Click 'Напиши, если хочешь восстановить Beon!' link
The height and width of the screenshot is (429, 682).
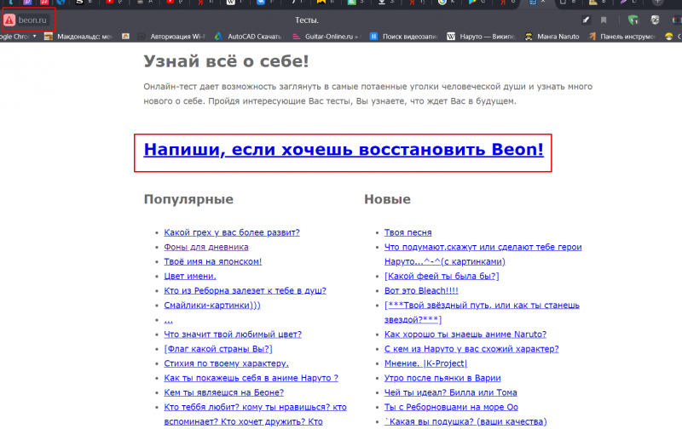tap(344, 149)
